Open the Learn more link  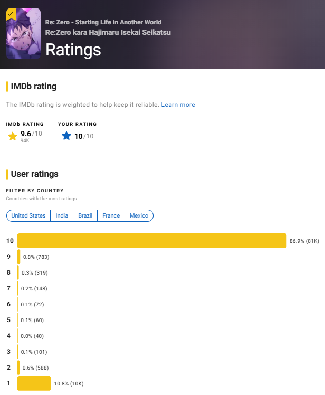click(178, 105)
